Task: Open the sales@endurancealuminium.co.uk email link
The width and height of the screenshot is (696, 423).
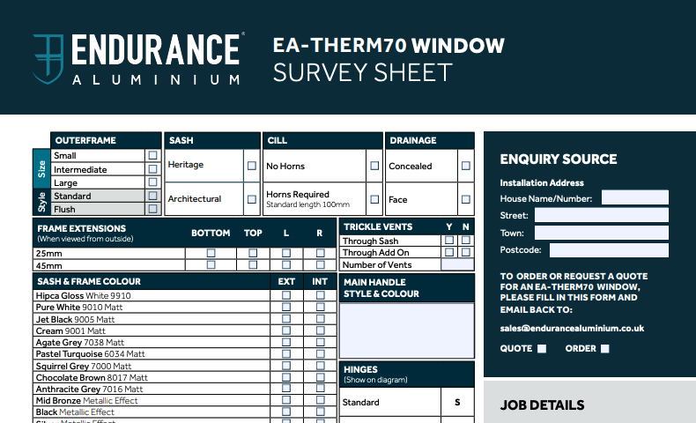Action: [x=572, y=328]
